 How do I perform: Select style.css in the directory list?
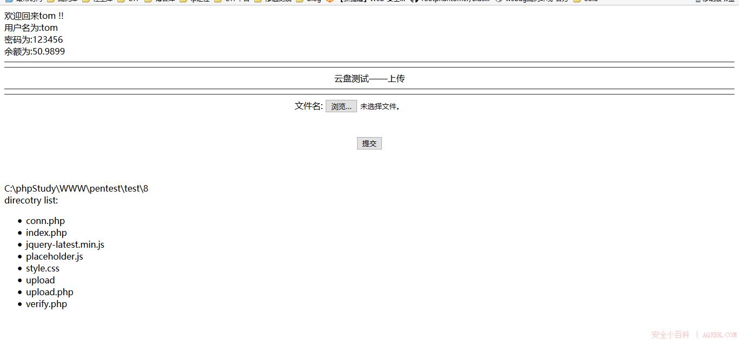pyautogui.click(x=43, y=269)
